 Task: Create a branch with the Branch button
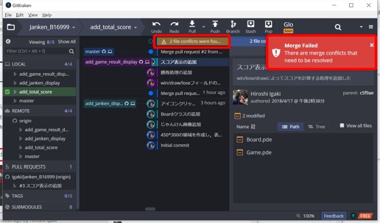click(233, 27)
